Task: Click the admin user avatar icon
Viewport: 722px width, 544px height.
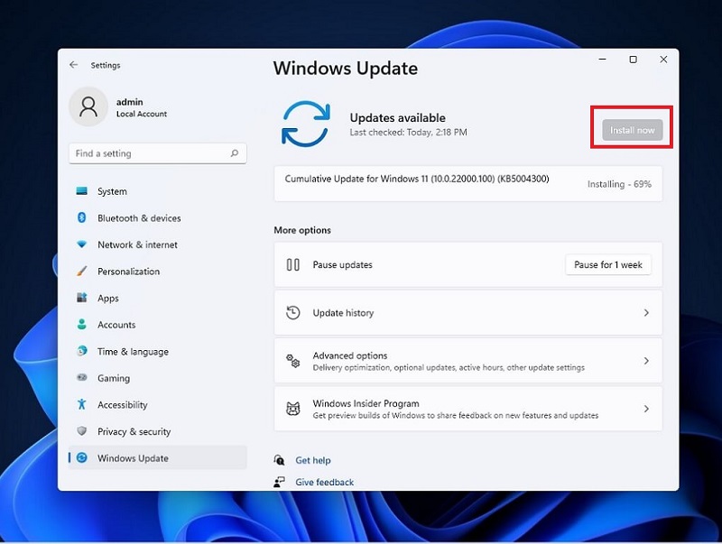Action: [88, 106]
